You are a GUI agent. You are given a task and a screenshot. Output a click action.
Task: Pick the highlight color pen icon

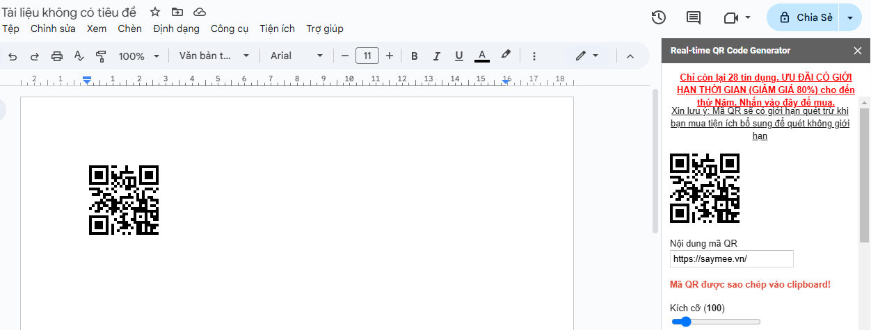click(x=506, y=56)
